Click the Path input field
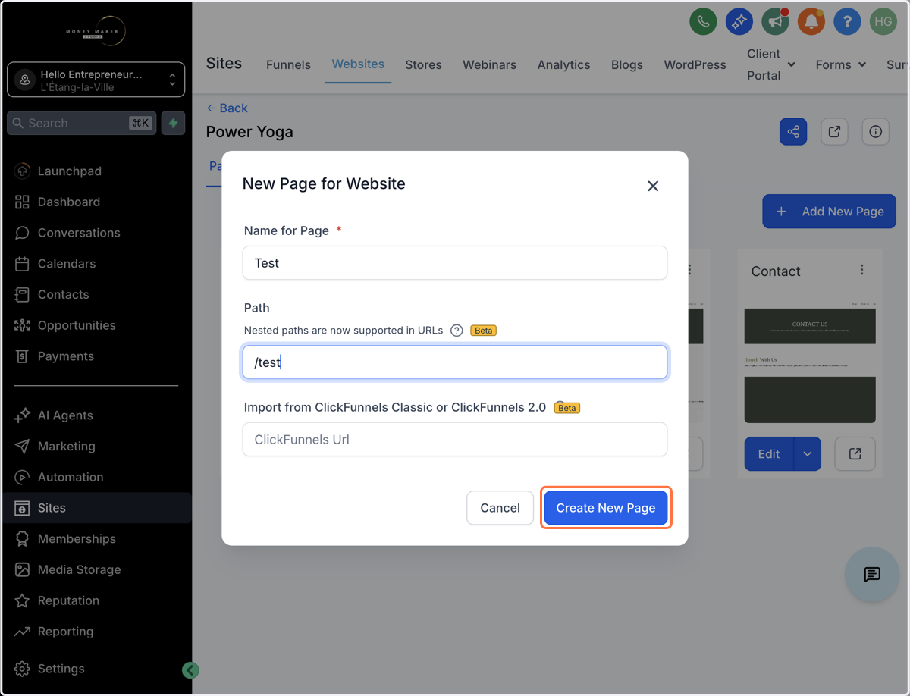 pyautogui.click(x=455, y=362)
